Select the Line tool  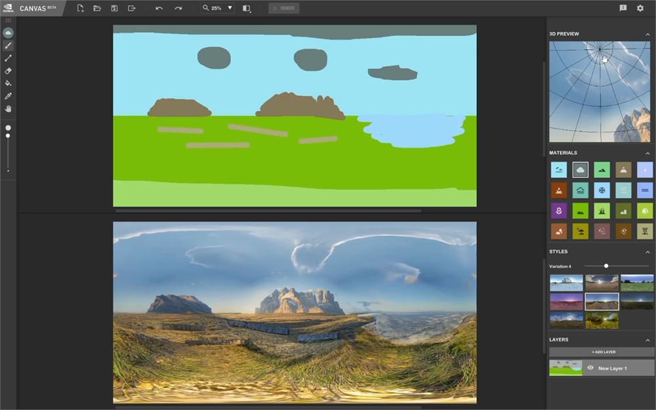[x=8, y=58]
